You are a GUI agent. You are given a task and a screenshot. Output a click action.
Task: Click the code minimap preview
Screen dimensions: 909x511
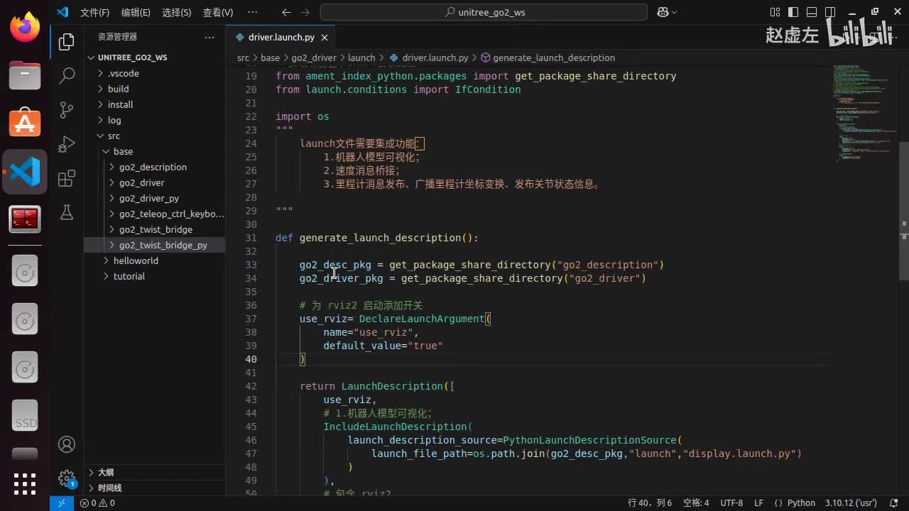[x=865, y=114]
